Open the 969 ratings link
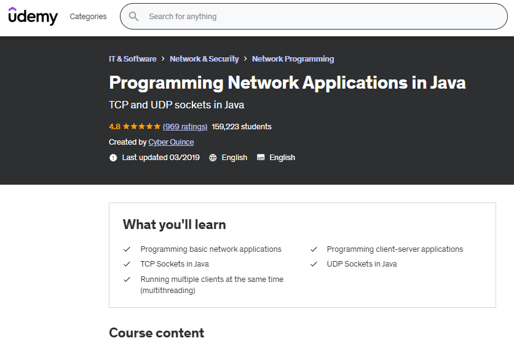The height and width of the screenshot is (354, 514). coord(185,126)
